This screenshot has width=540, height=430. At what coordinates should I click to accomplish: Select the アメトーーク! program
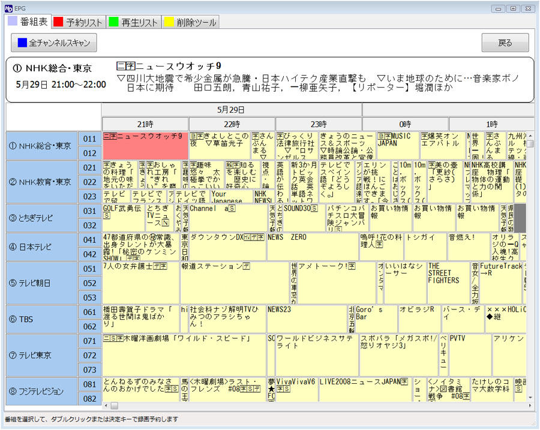[x=337, y=283]
